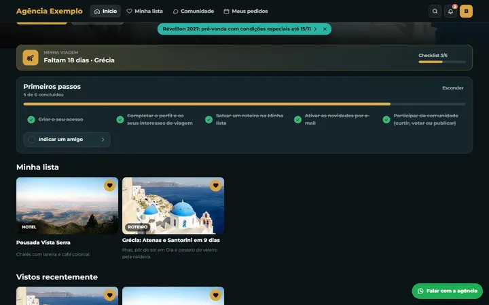Click ROTEIRO badge on Grécia card
Image resolution: width=489 pixels, height=305 pixels.
click(x=137, y=227)
